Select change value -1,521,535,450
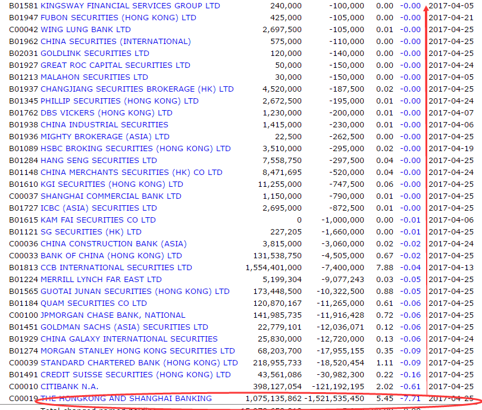Image resolution: width=482 pixels, height=410 pixels. (x=334, y=399)
